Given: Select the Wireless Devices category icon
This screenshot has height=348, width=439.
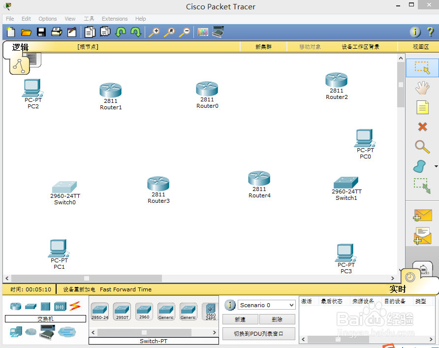Looking at the screenshot, I should 60,307.
